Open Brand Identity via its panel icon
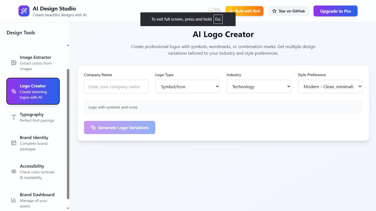This screenshot has width=376, height=211. (x=14, y=143)
